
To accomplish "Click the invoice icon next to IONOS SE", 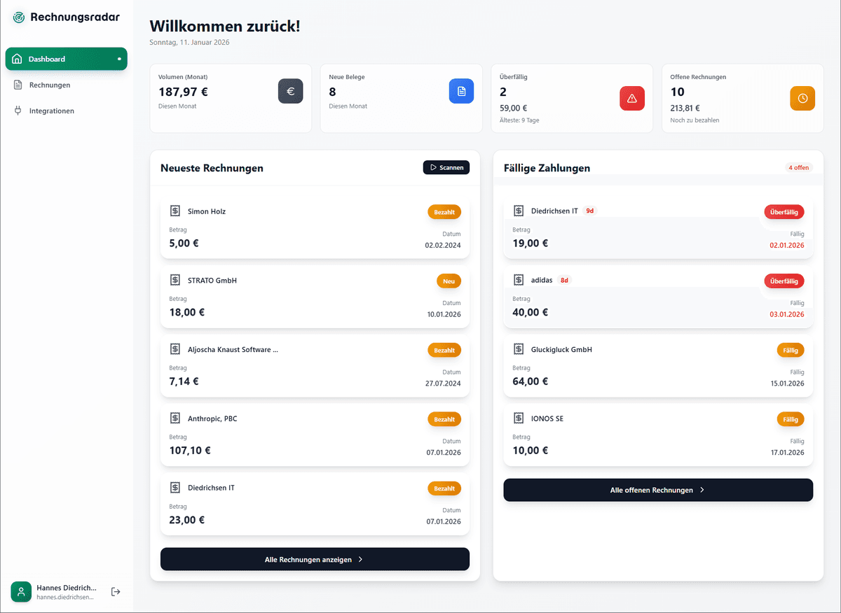I will point(519,418).
